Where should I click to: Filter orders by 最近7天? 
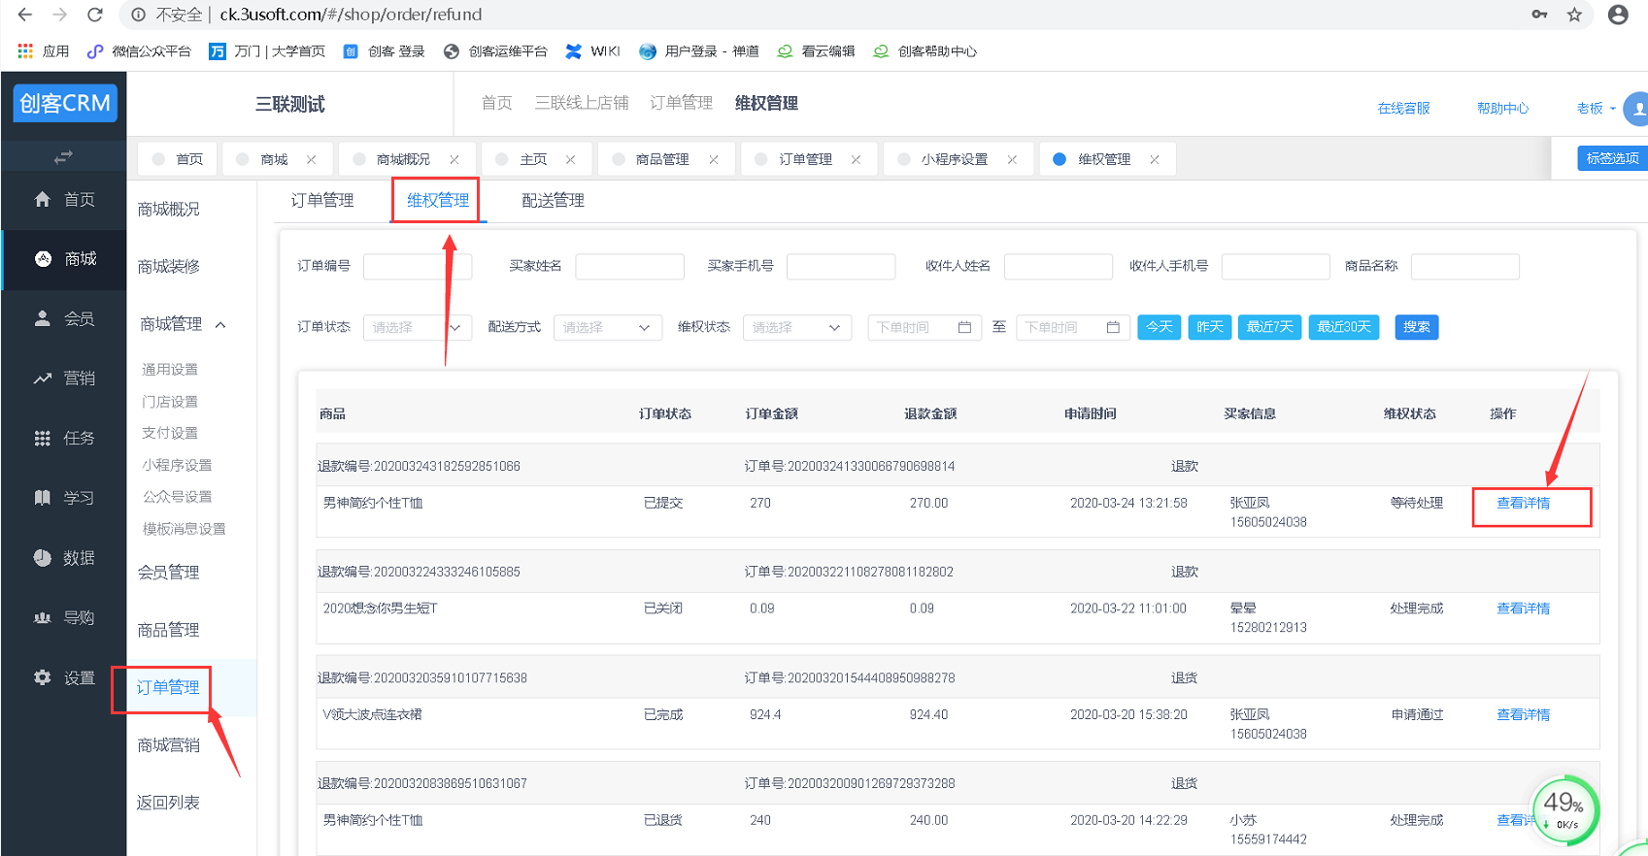[x=1269, y=327]
